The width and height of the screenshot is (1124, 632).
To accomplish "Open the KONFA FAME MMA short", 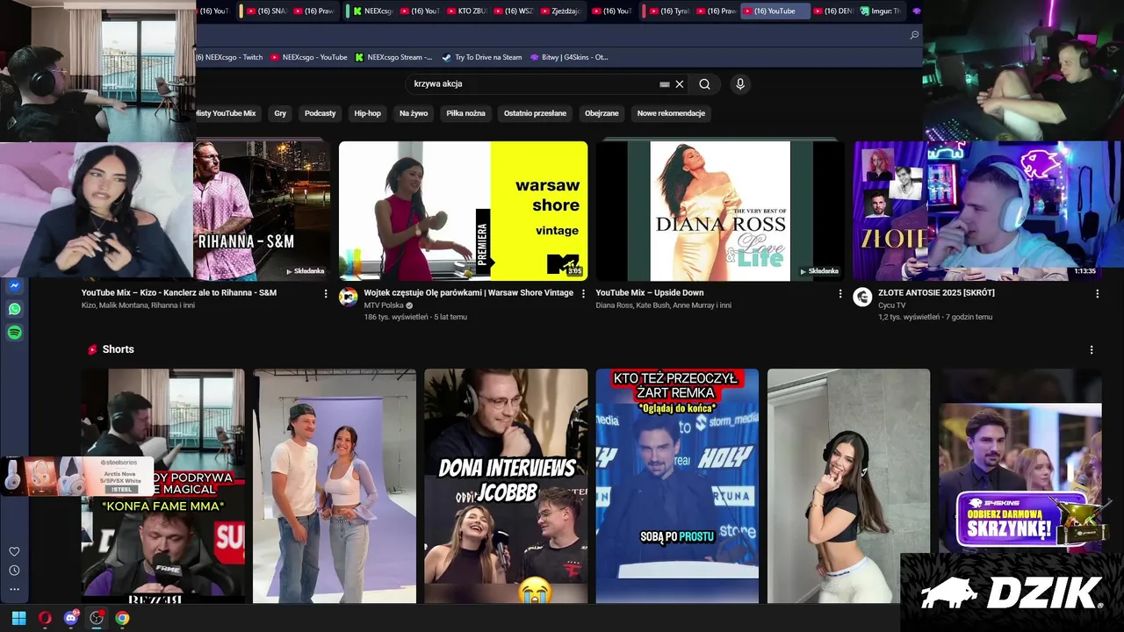I will pyautogui.click(x=163, y=485).
